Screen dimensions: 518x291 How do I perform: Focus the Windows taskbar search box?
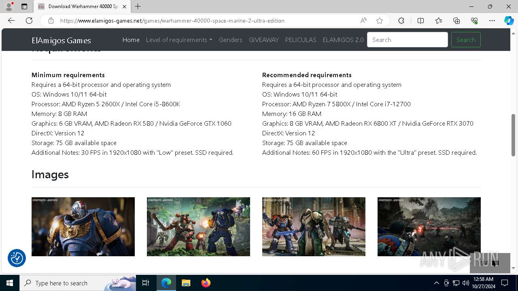tap(78, 283)
